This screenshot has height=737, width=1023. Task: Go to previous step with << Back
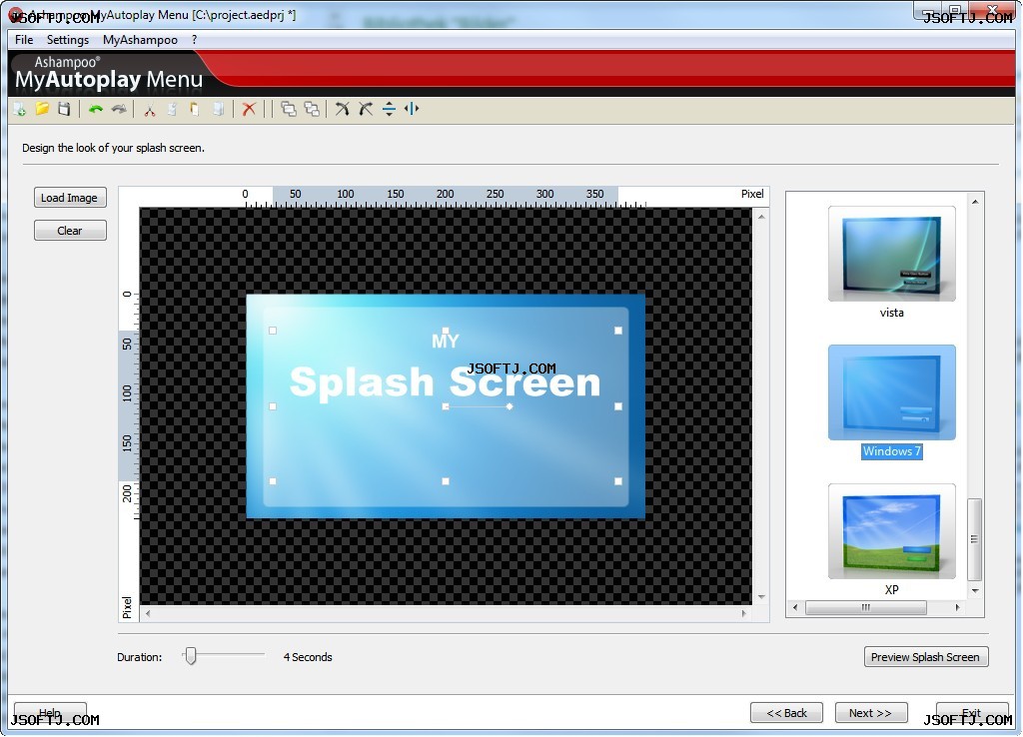(x=786, y=713)
